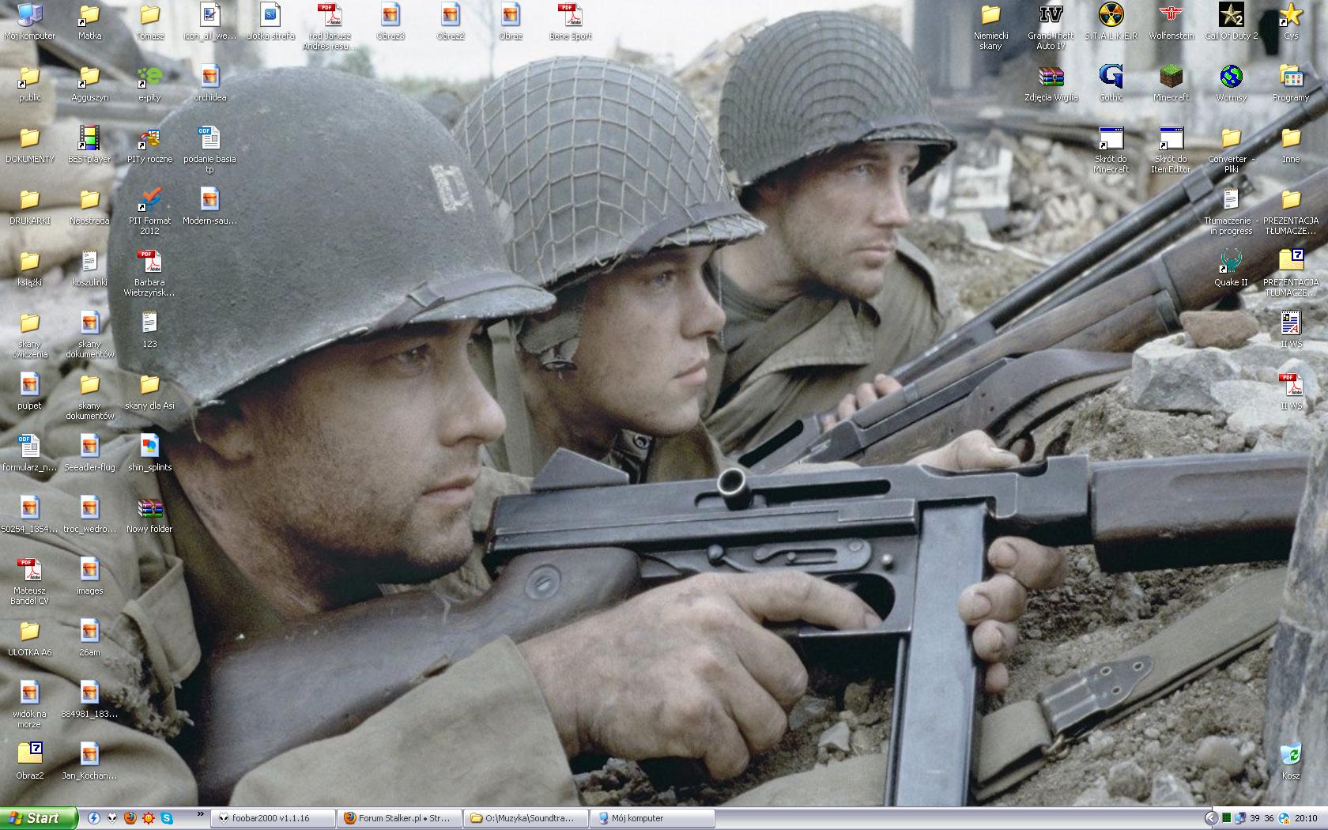Image resolution: width=1328 pixels, height=830 pixels.
Task: Open the widok na morze image
Action: coord(29,704)
